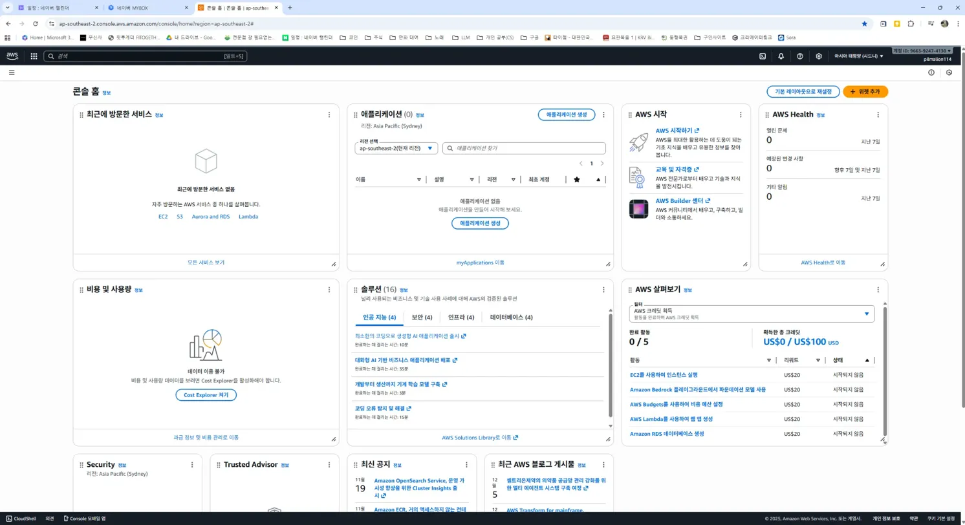Image resolution: width=965 pixels, height=525 pixels.
Task: Open the Console 모바일 앱 footer link
Action: pos(84,519)
